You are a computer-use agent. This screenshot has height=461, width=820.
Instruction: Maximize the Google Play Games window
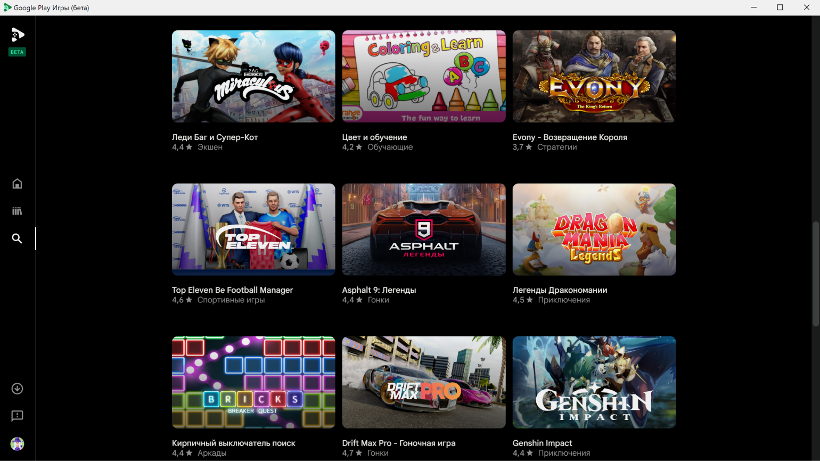(x=780, y=7)
